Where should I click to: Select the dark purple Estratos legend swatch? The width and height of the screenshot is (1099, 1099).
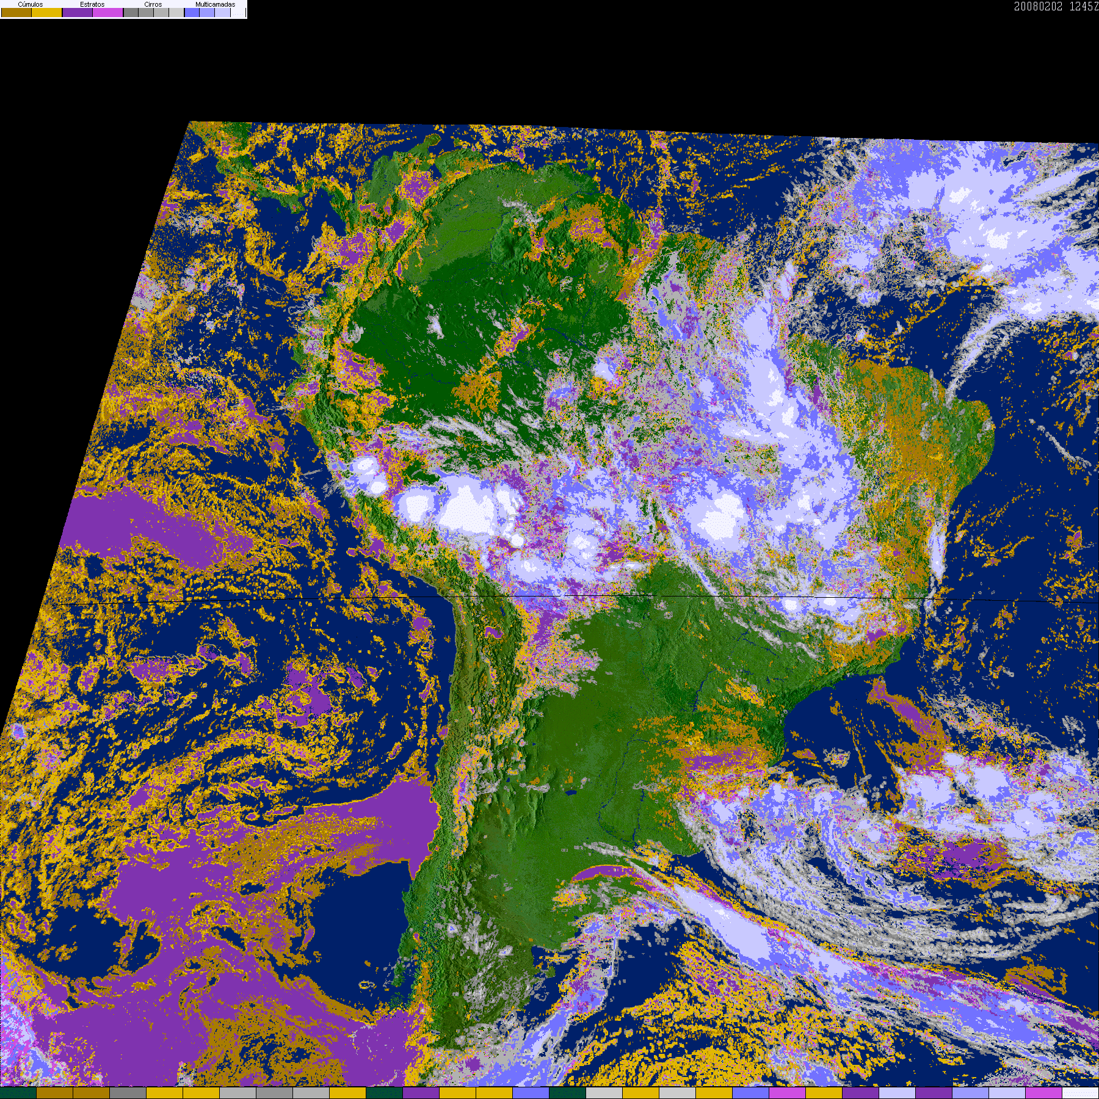point(78,12)
